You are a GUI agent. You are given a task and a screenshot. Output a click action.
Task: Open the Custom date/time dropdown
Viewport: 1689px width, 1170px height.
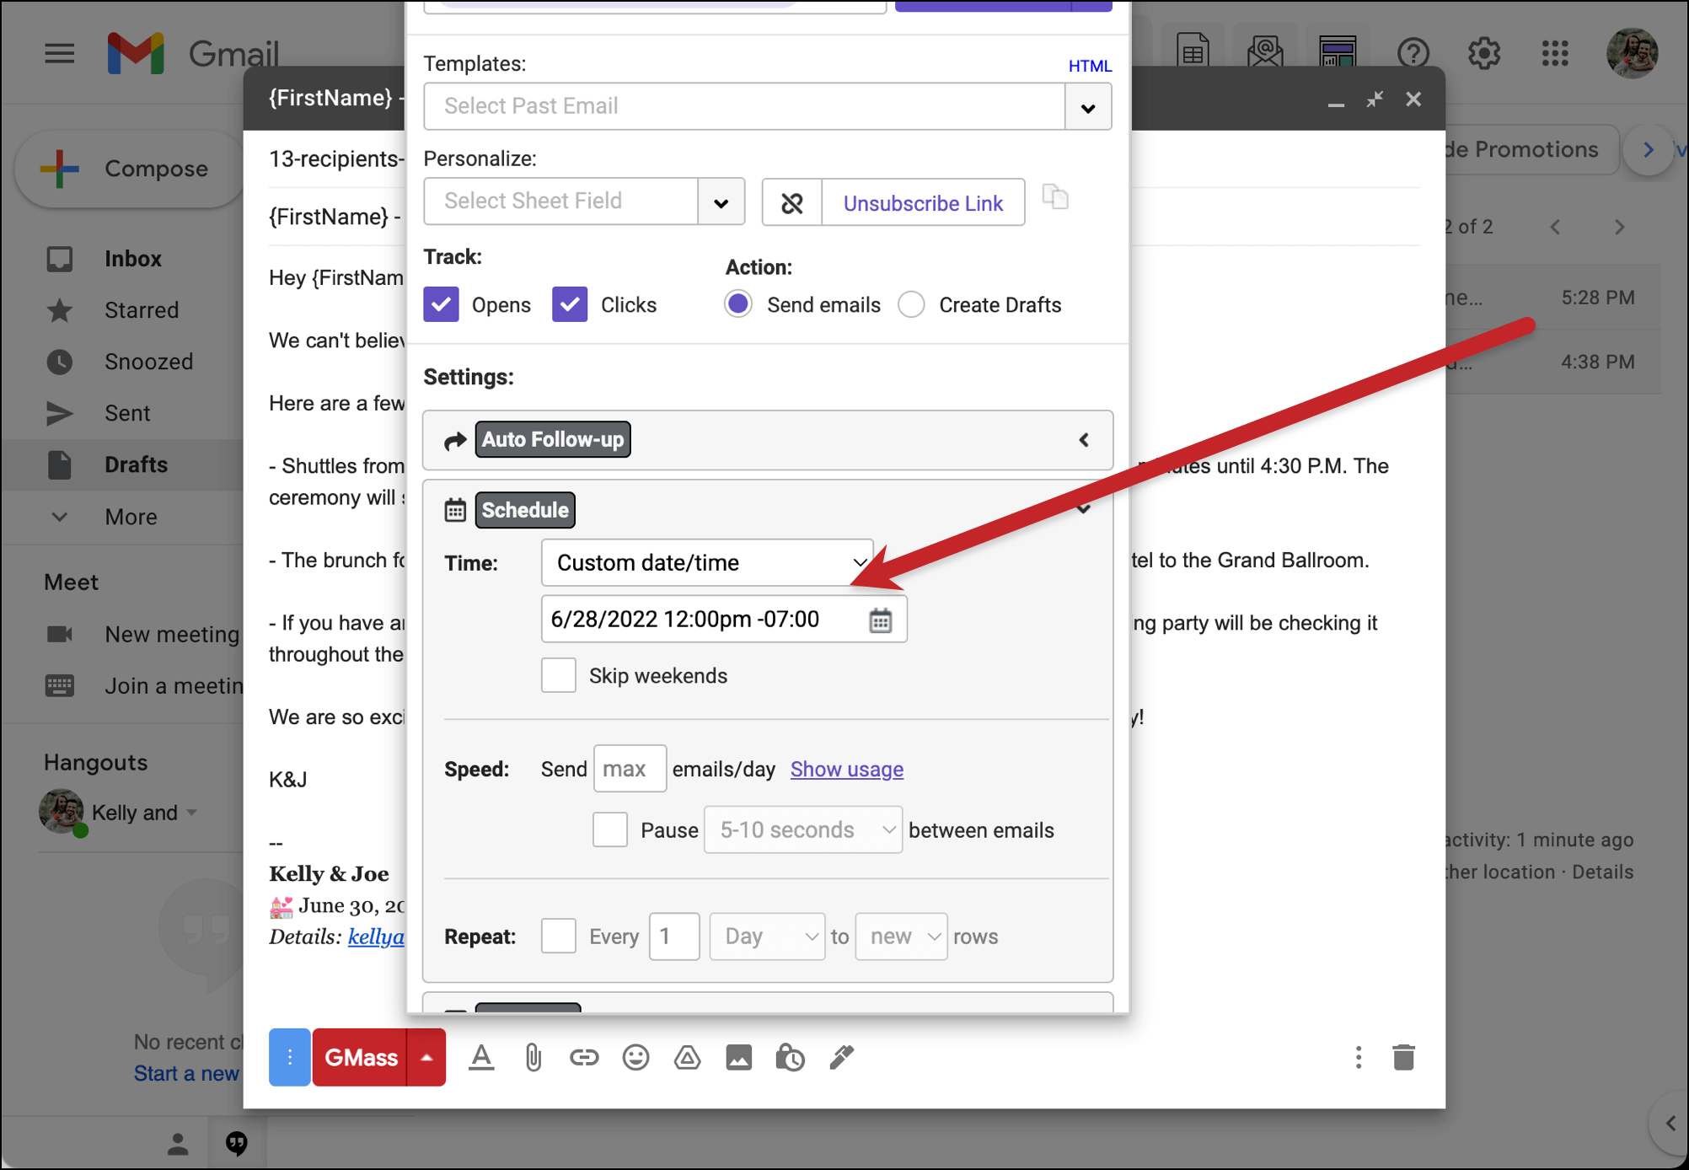coord(707,562)
